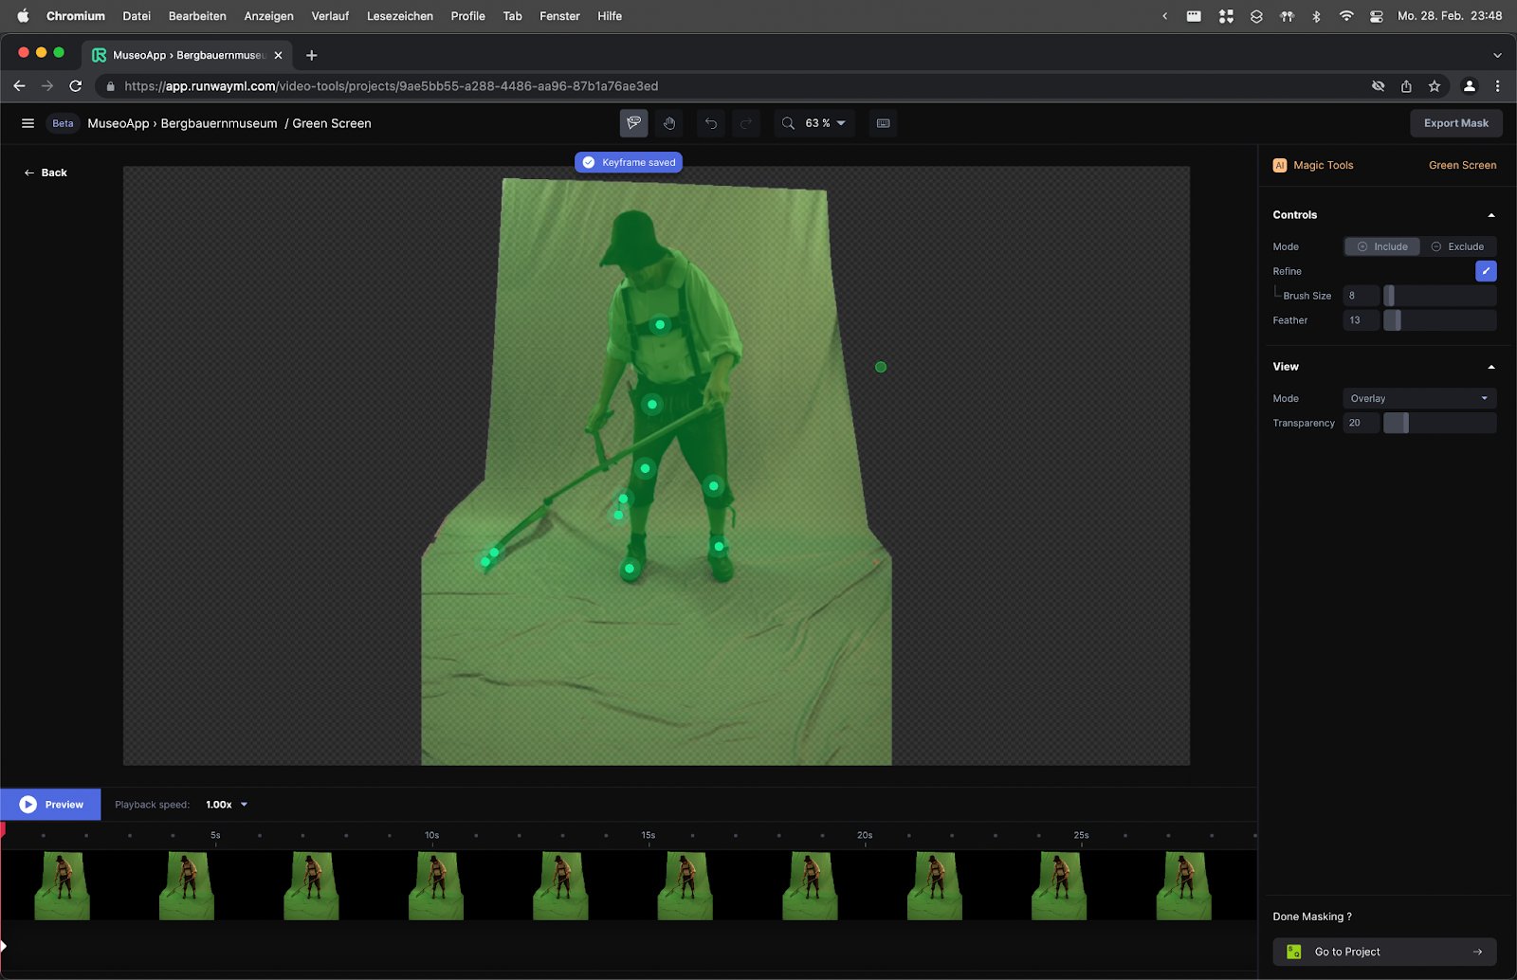Collapse the Controls section
This screenshot has width=1517, height=980.
point(1491,215)
